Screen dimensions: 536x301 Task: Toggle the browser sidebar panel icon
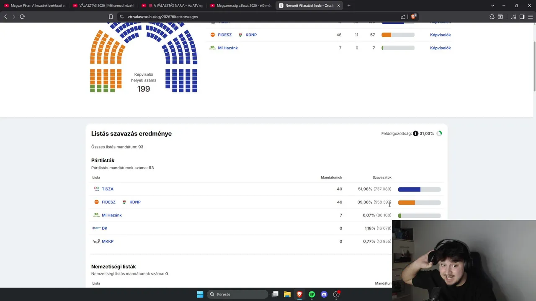522,17
